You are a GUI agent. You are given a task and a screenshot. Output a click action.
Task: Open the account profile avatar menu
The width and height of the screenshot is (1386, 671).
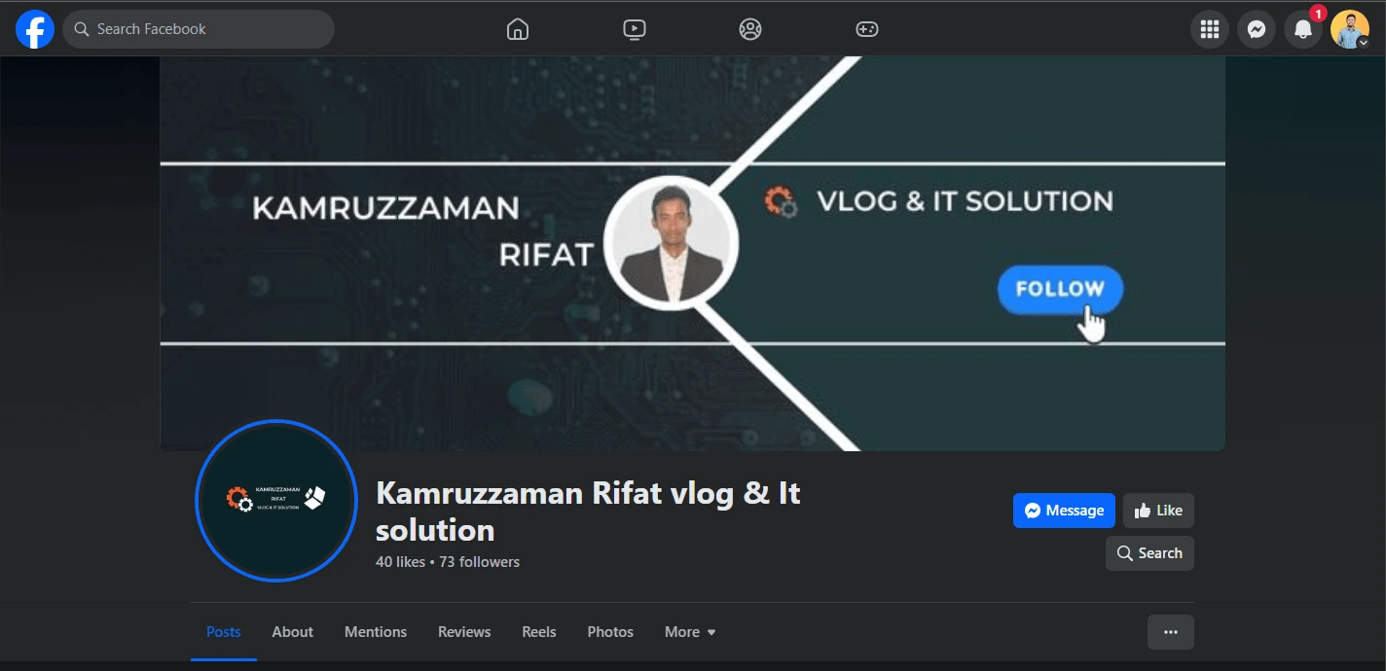click(x=1350, y=29)
